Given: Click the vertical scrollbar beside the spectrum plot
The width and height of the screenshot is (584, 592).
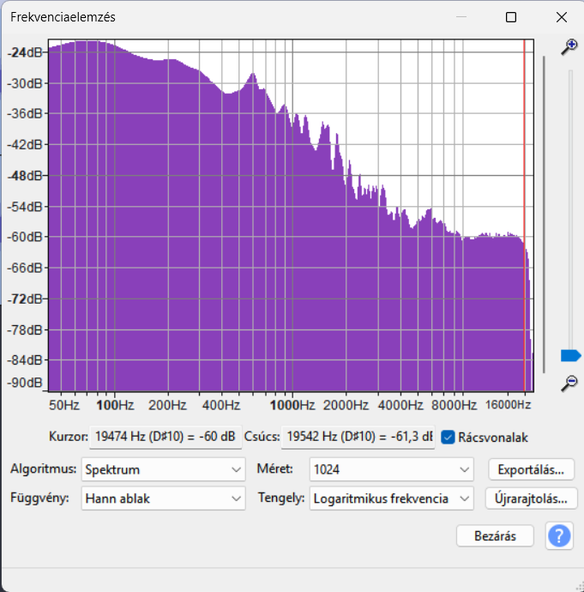Looking at the screenshot, I should [544, 214].
